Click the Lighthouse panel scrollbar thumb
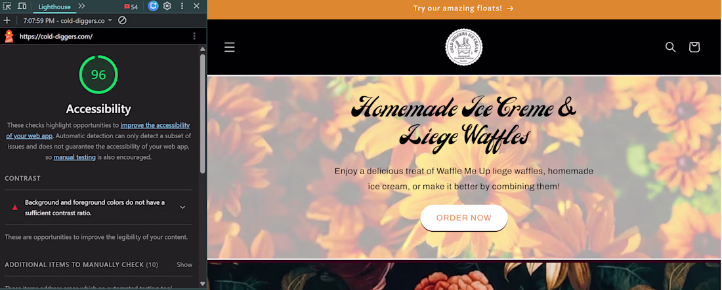722x290 pixels. 203,113
